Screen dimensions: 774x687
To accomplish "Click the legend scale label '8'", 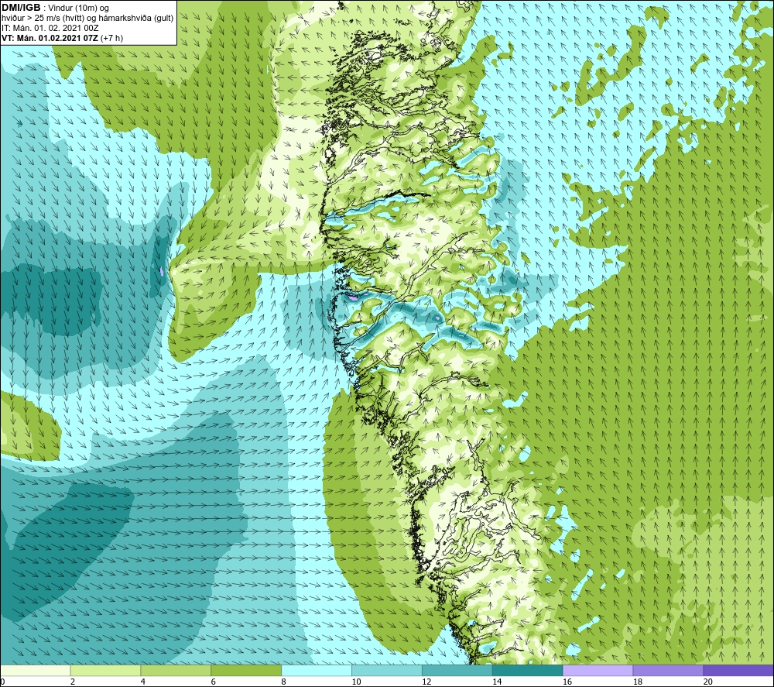I will pos(283,682).
